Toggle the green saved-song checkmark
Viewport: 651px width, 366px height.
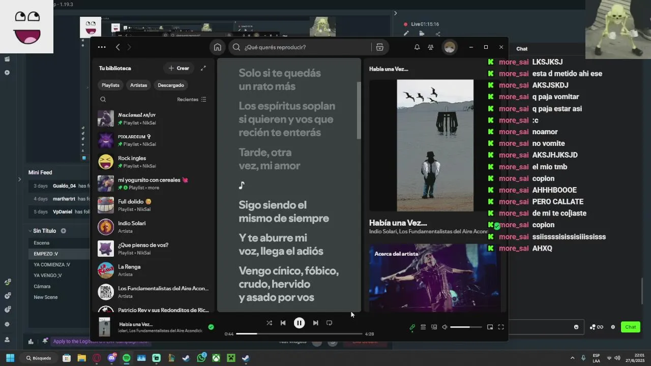click(211, 327)
